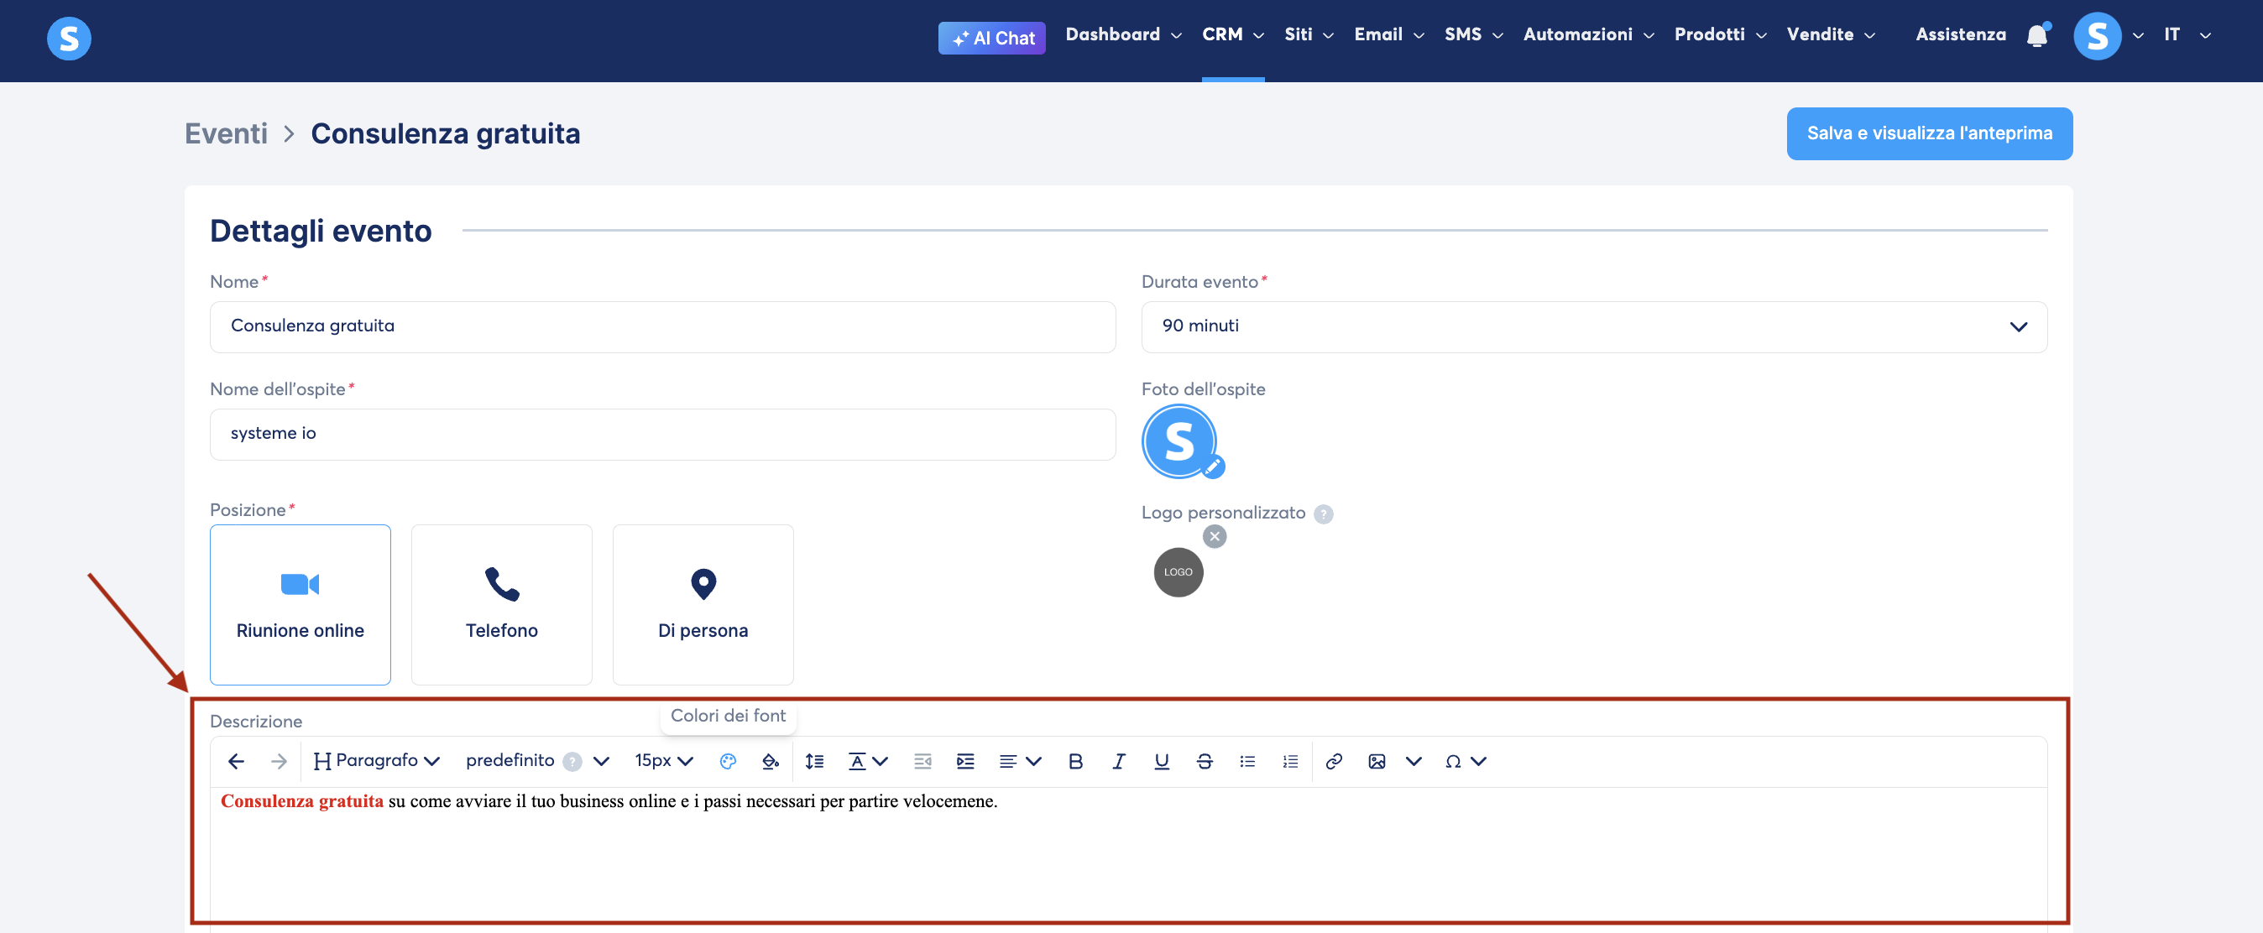Image resolution: width=2263 pixels, height=933 pixels.
Task: Toggle bold formatting
Action: coord(1075,761)
